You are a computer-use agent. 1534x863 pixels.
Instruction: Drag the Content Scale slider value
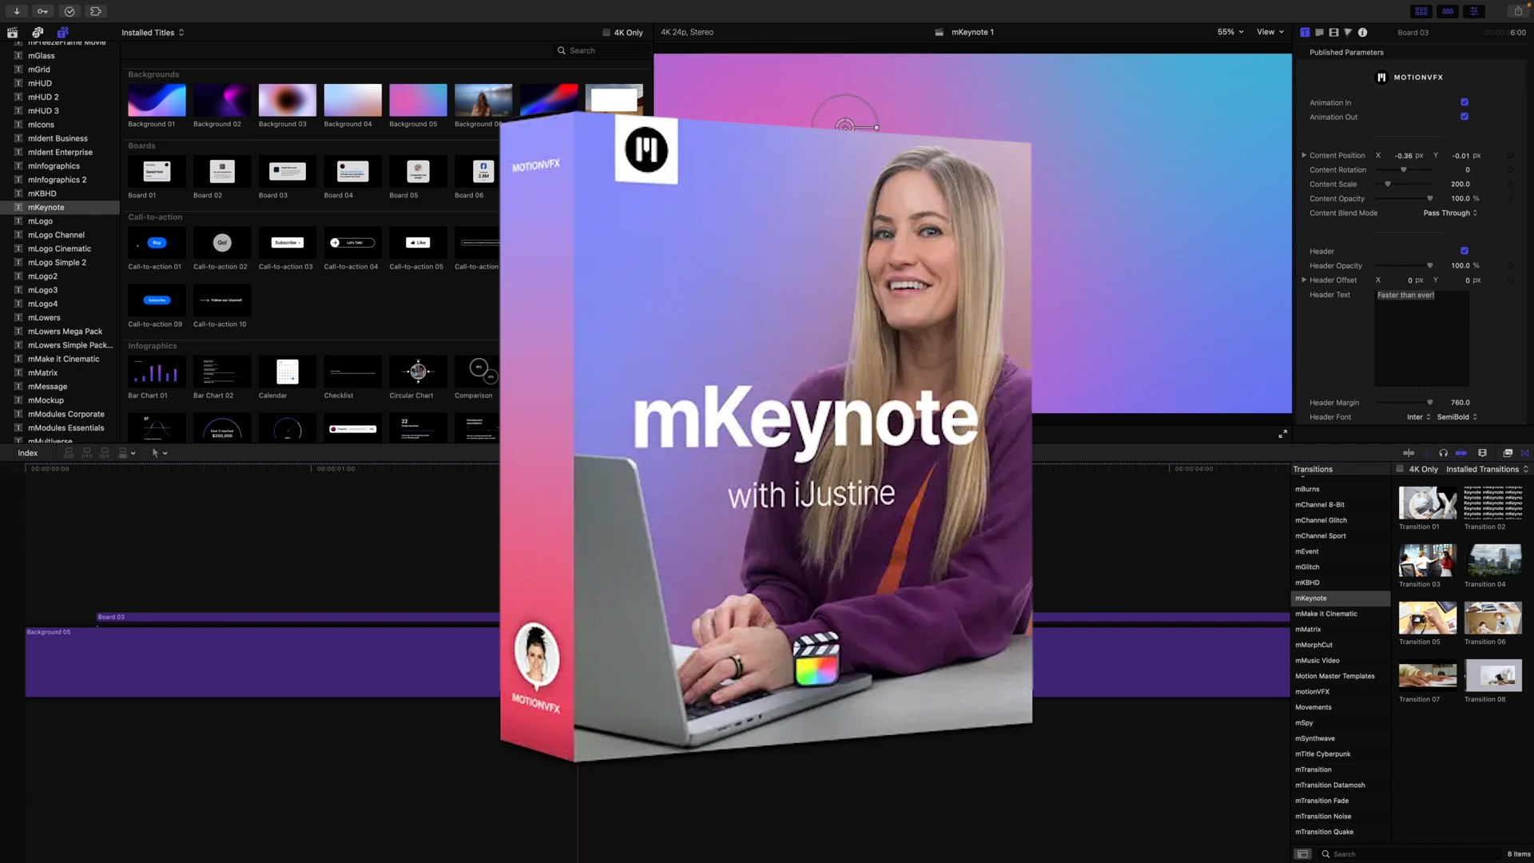[x=1388, y=183]
